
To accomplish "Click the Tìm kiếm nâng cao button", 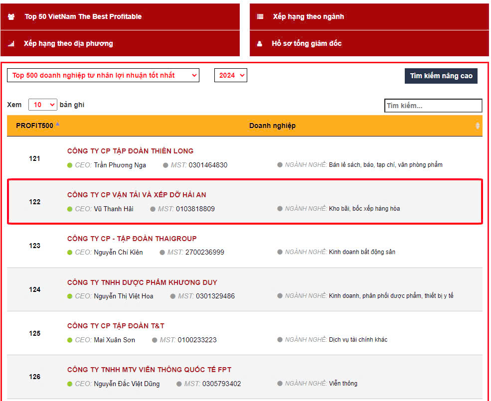I will point(441,76).
